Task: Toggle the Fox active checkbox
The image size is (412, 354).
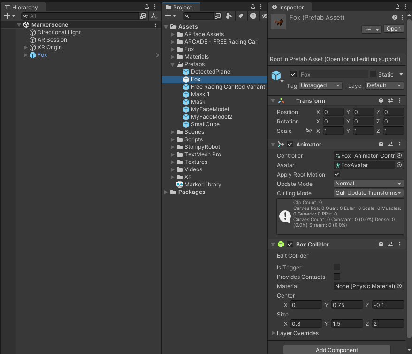Action: (293, 74)
